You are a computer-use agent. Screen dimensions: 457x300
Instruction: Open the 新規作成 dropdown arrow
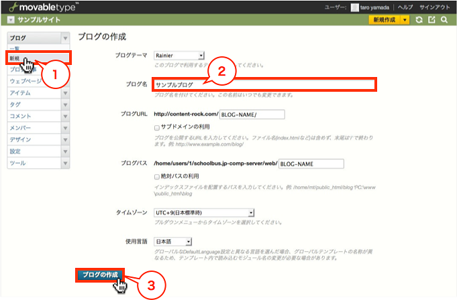(x=405, y=20)
